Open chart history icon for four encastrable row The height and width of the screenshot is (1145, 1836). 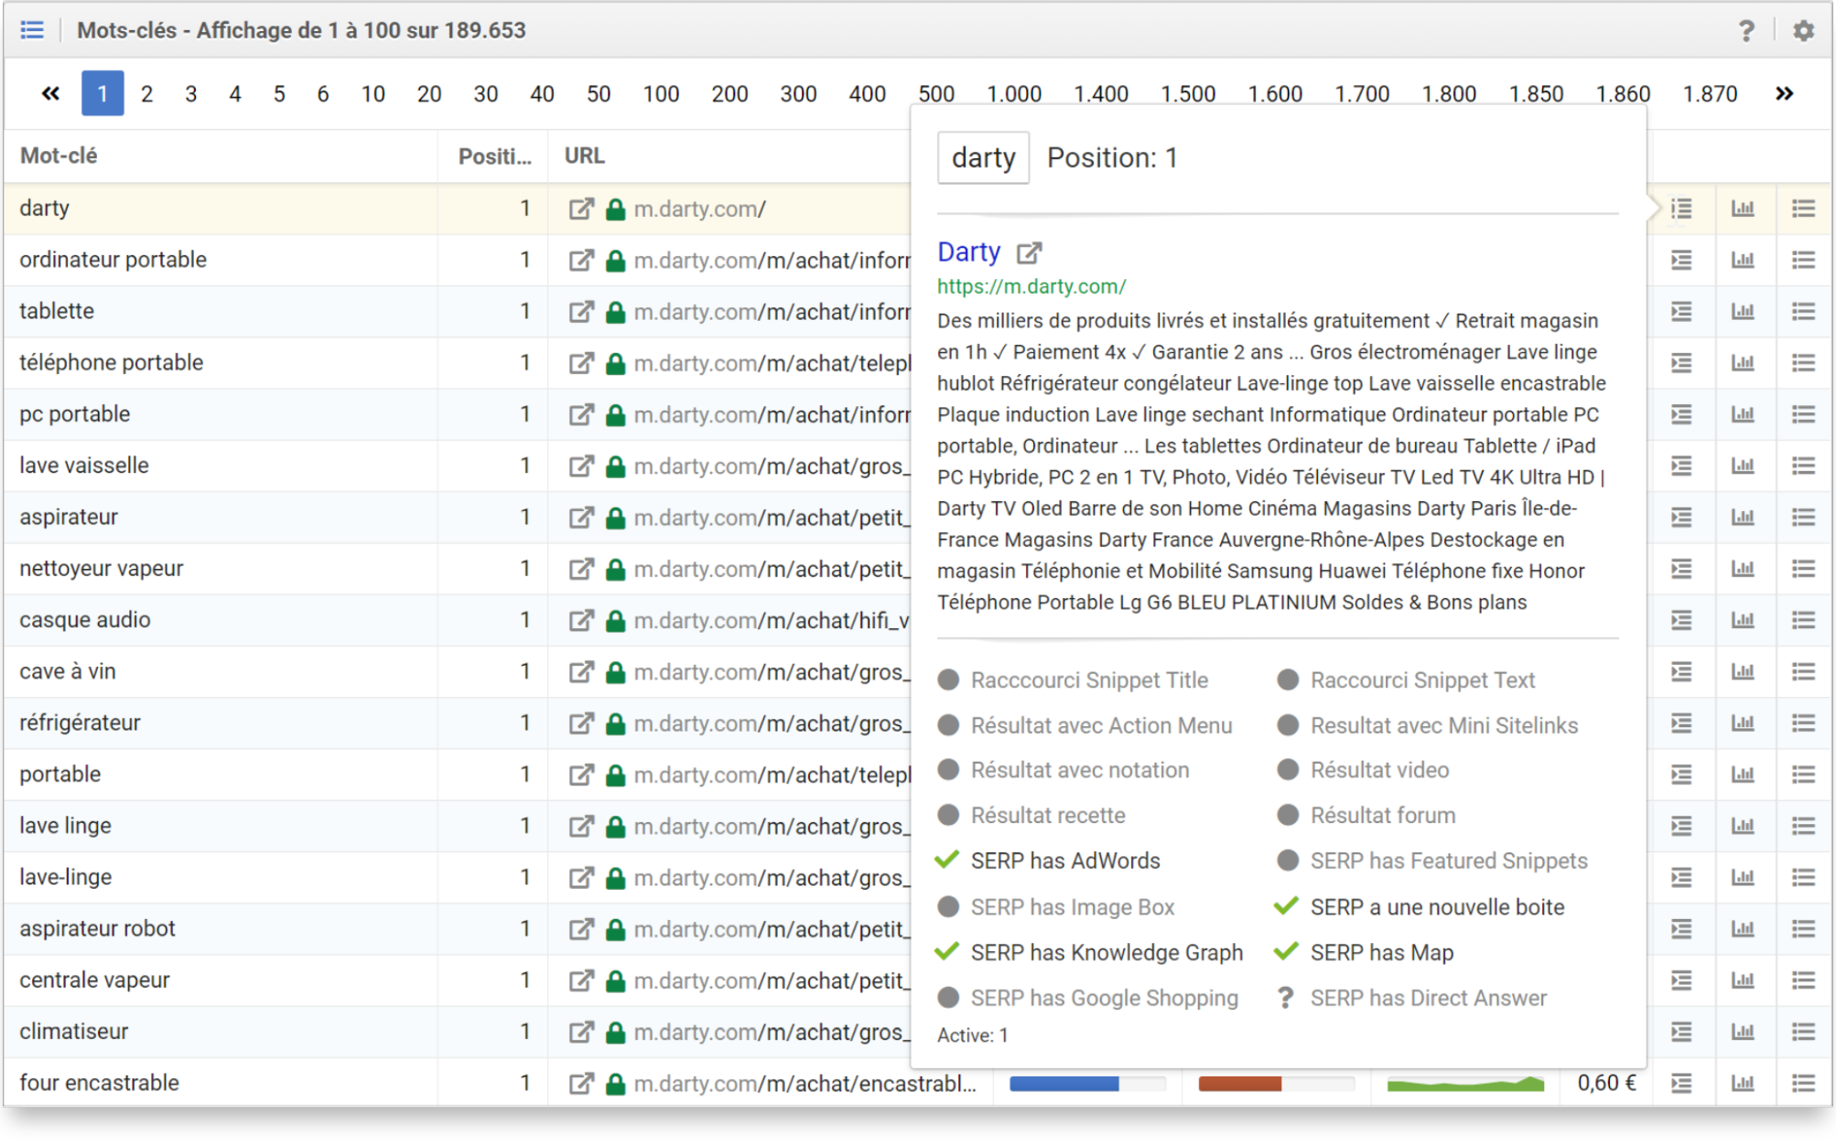tap(1743, 1084)
